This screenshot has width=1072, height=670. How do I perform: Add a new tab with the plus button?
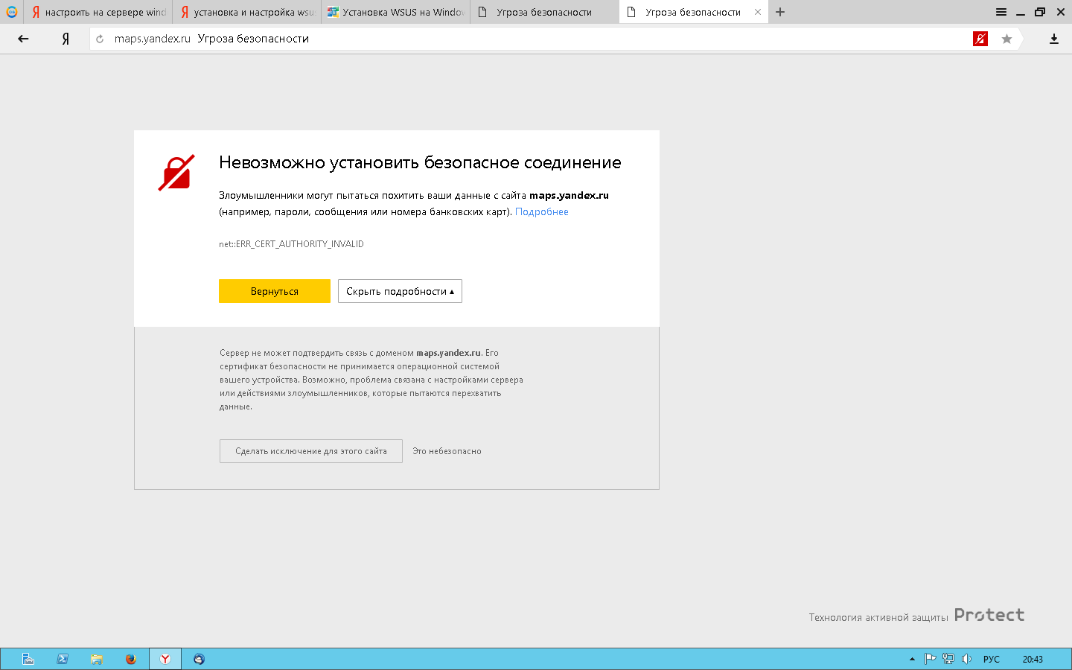pos(780,12)
